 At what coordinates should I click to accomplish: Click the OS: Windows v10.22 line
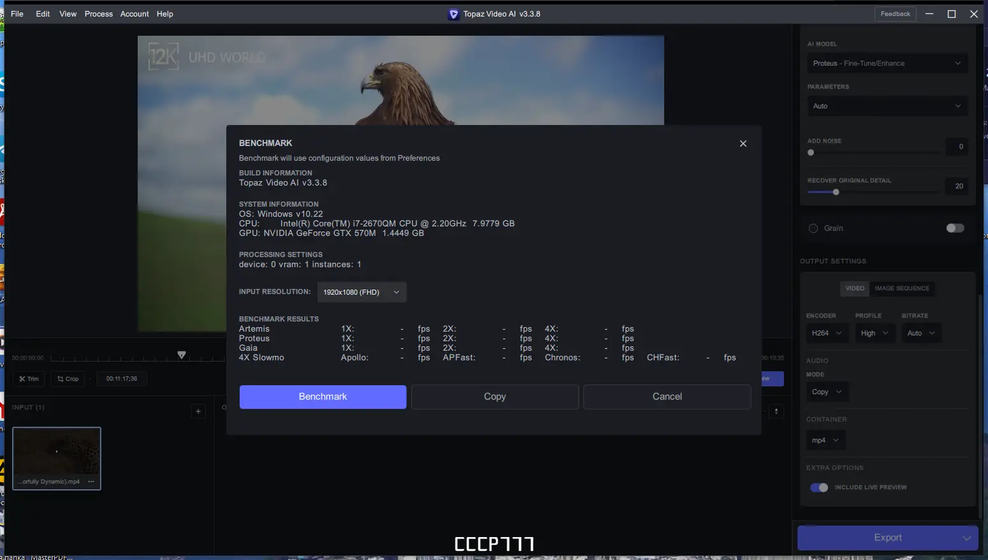(281, 214)
